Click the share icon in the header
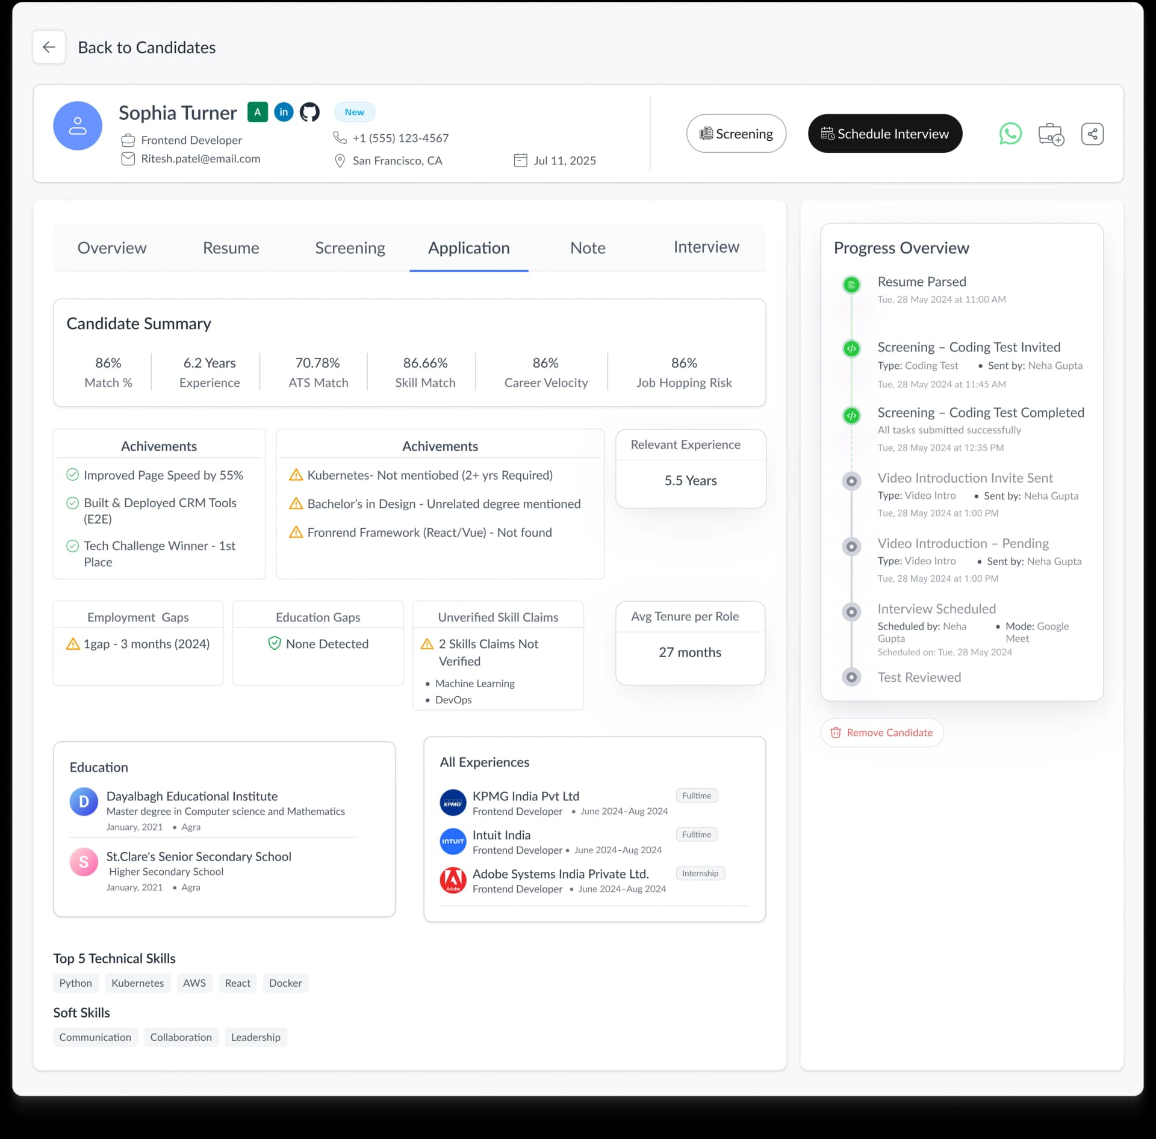The width and height of the screenshot is (1156, 1139). coord(1092,134)
